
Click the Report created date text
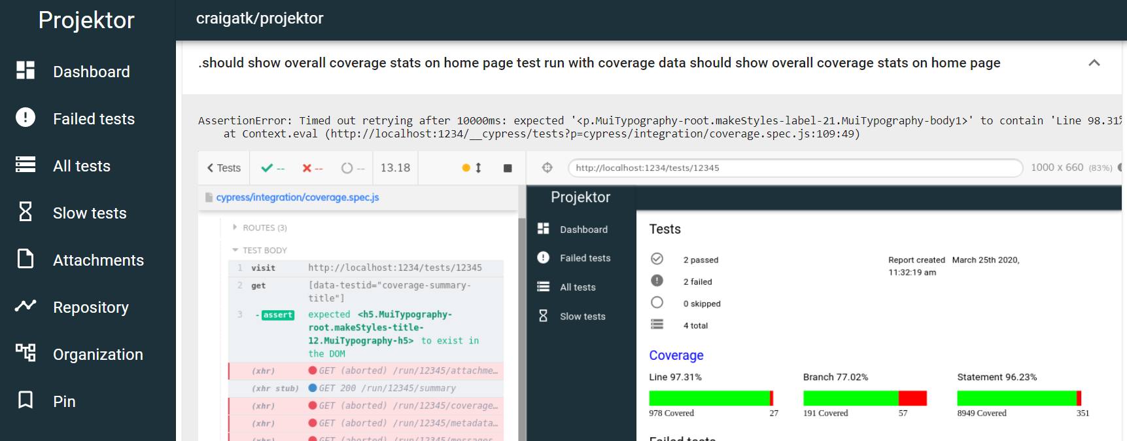pyautogui.click(x=954, y=266)
